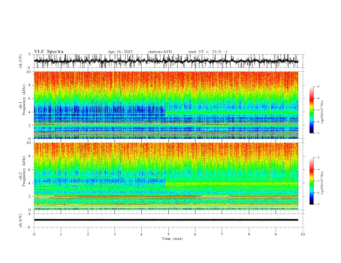Select the date text Apr. 16, 2023

(120, 52)
